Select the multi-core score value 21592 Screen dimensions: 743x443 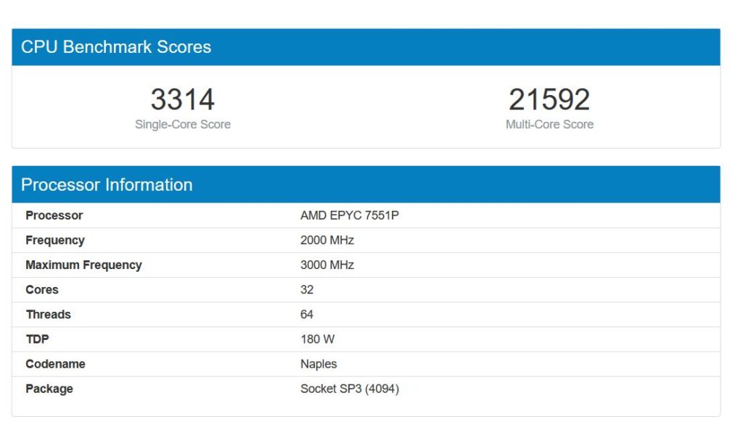click(549, 99)
